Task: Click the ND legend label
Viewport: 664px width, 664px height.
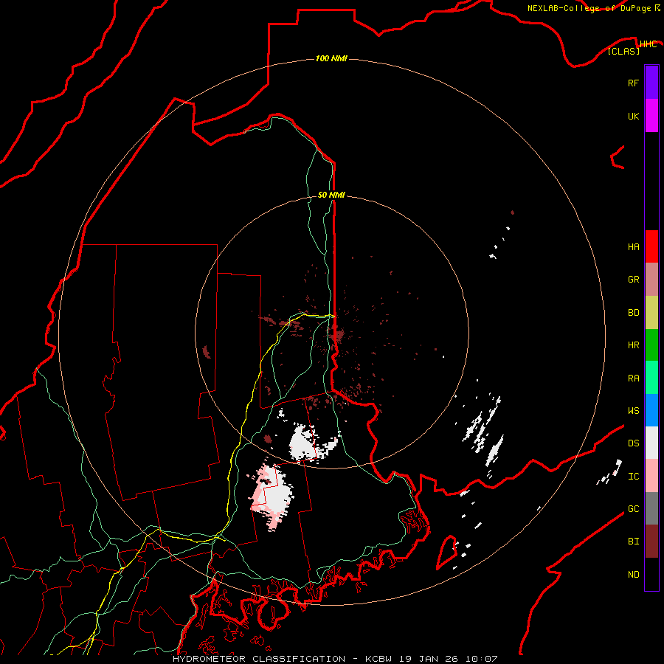Action: 633,575
